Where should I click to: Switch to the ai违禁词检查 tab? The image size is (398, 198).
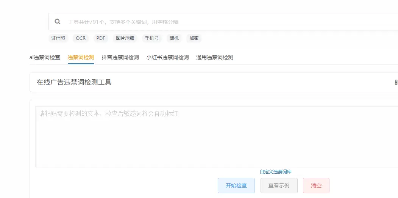coord(45,57)
